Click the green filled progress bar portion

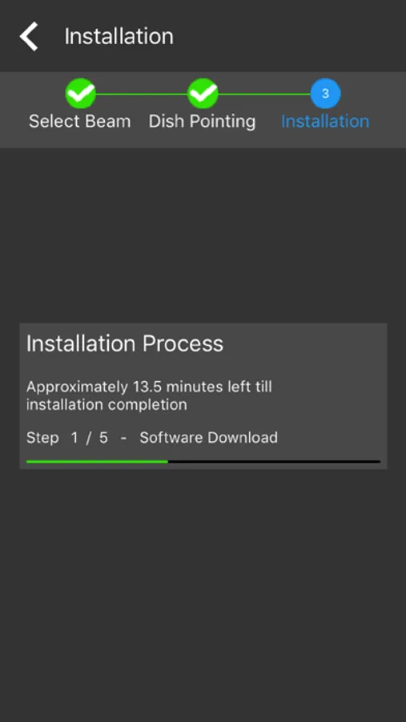coord(97,461)
